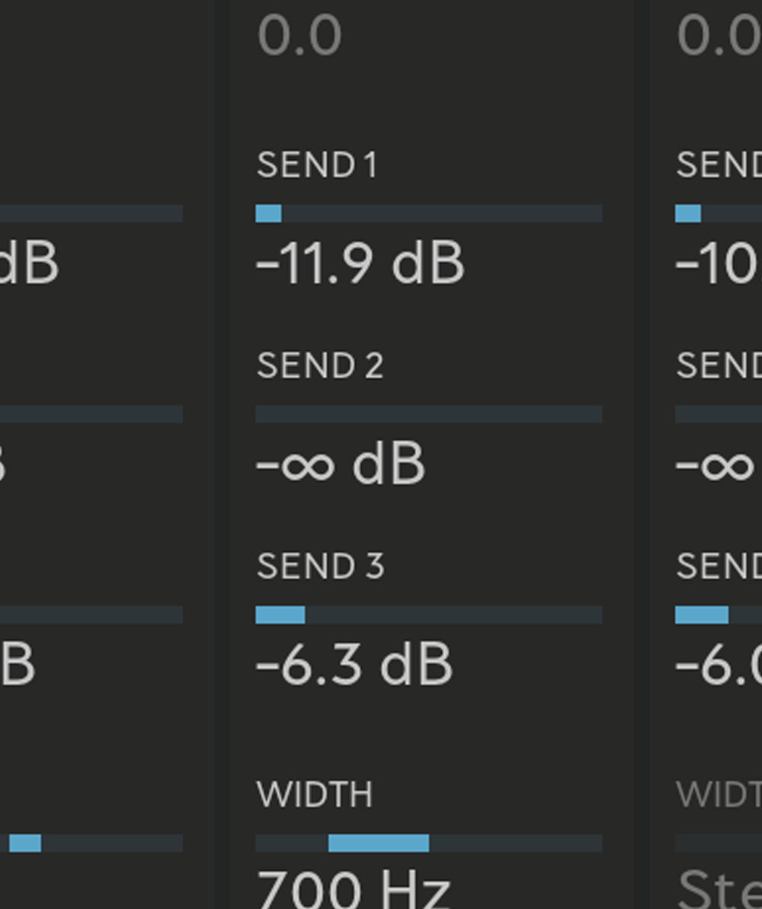This screenshot has height=909, width=762.
Task: Click the right strip's Send 3 slider
Action: tap(718, 615)
